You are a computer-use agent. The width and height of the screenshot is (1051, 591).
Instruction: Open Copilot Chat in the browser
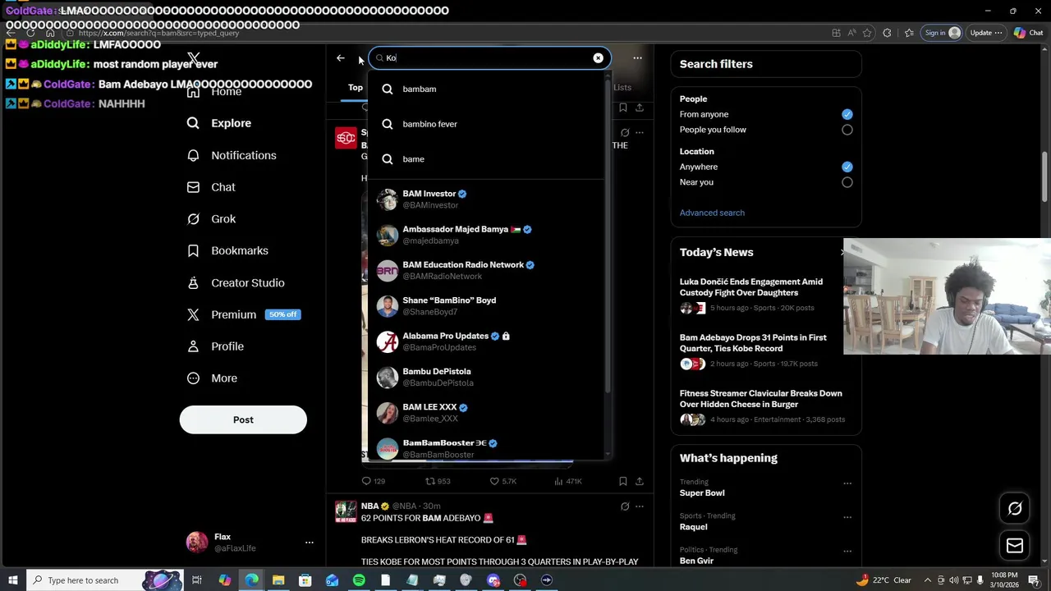point(1028,33)
